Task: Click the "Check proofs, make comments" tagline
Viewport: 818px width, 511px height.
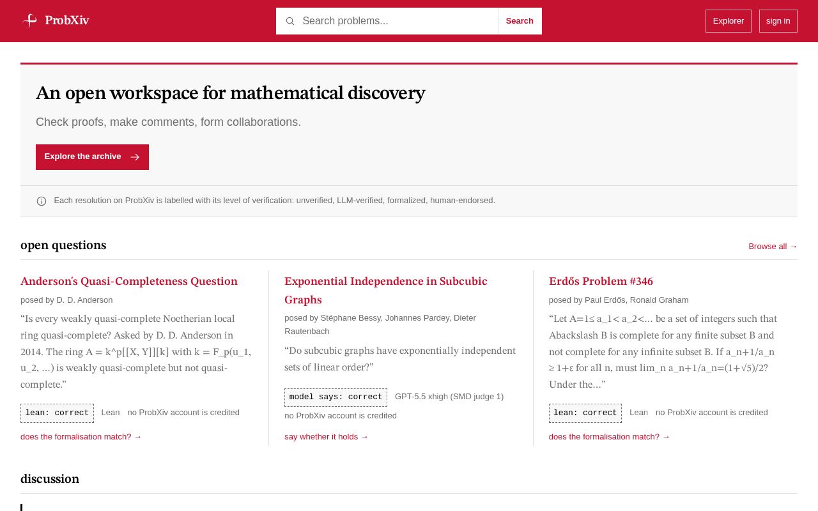Action: pyautogui.click(x=168, y=122)
